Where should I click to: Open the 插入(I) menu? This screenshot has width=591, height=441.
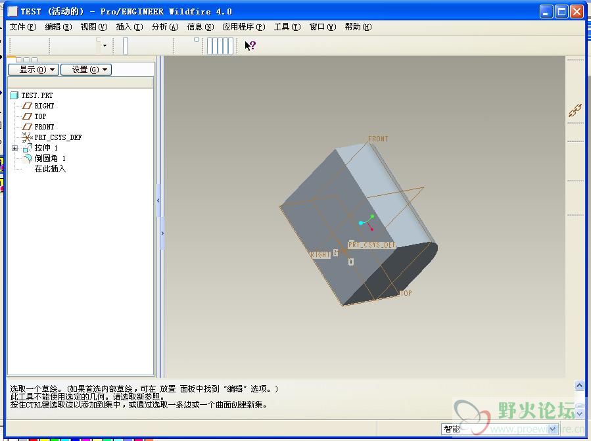[130, 27]
